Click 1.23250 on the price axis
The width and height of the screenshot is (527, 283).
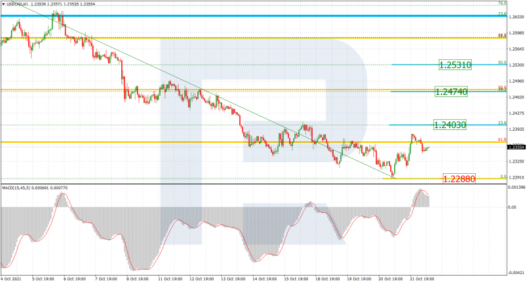point(517,161)
